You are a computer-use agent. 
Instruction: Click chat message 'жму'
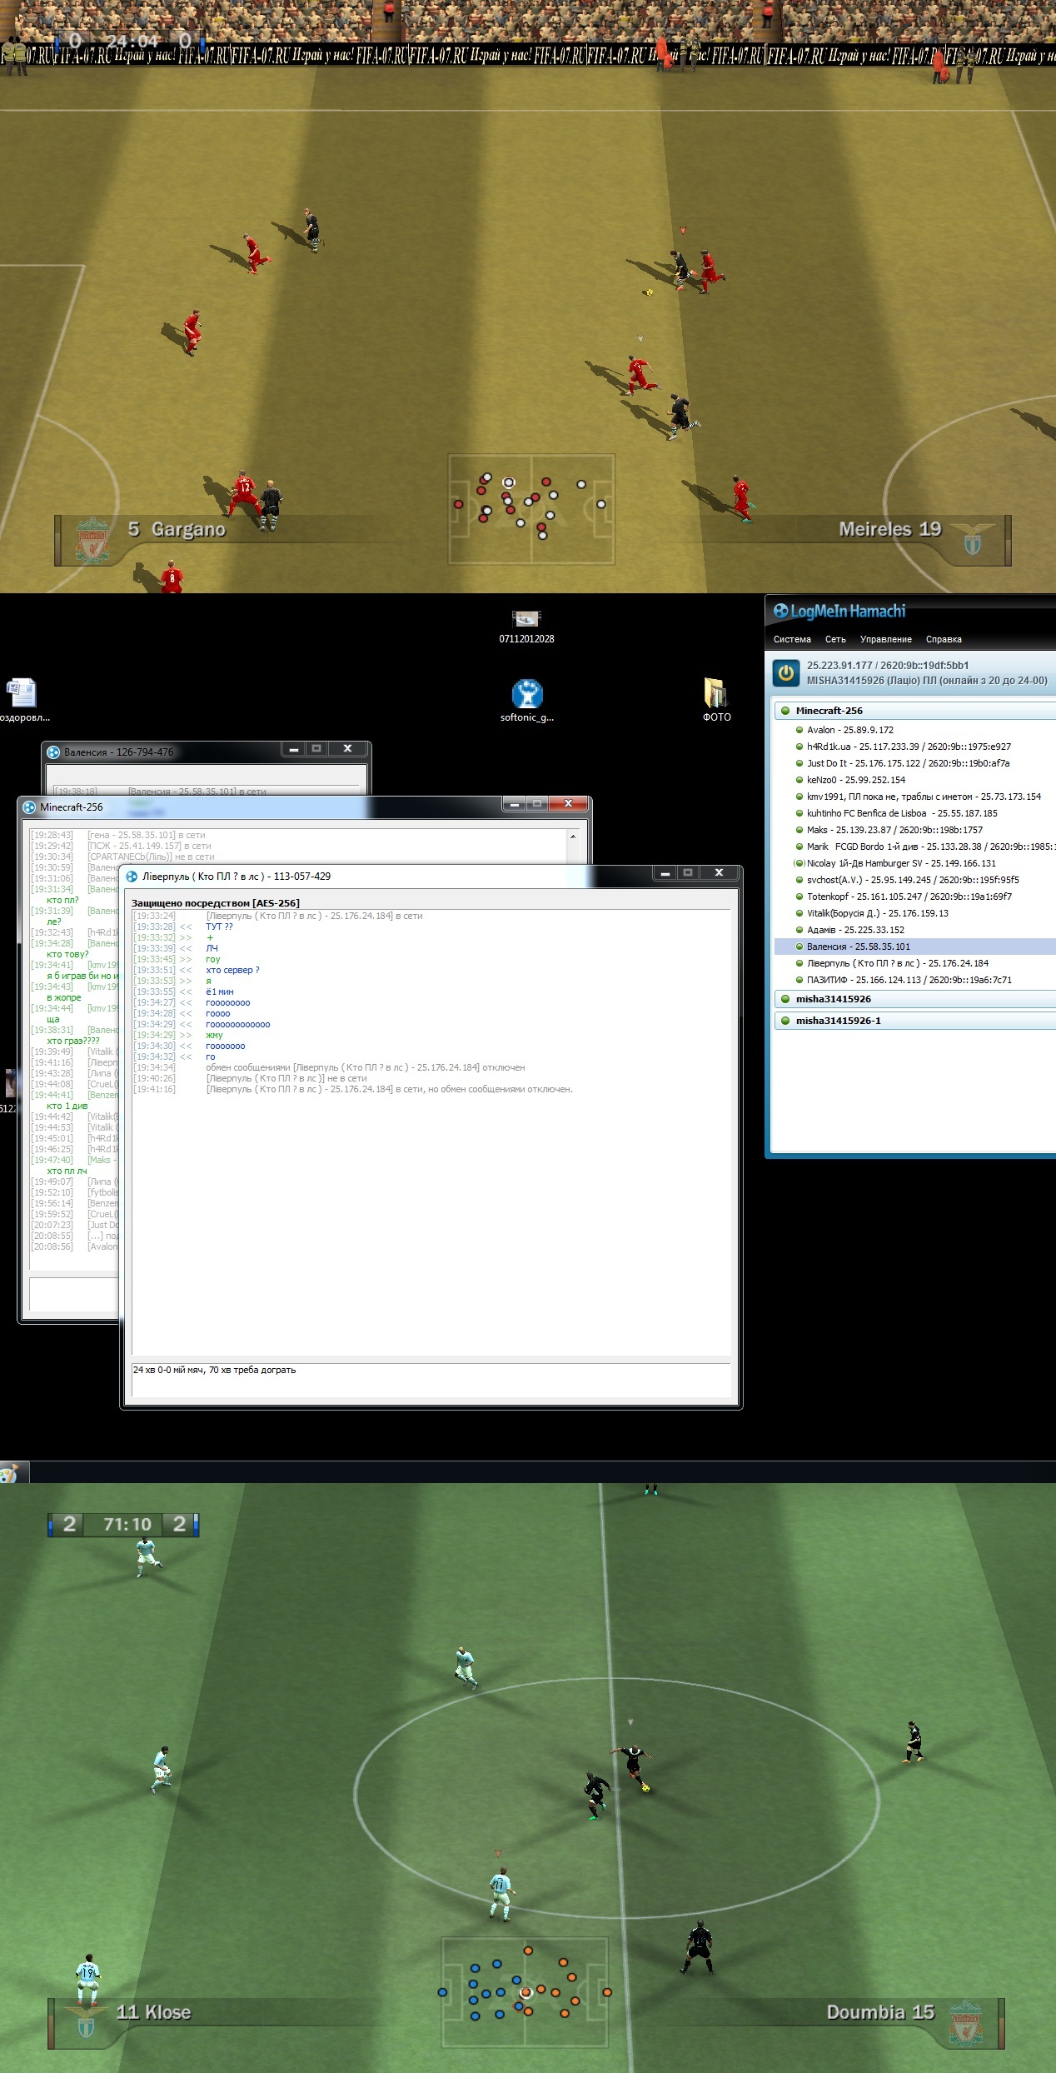[x=214, y=1035]
